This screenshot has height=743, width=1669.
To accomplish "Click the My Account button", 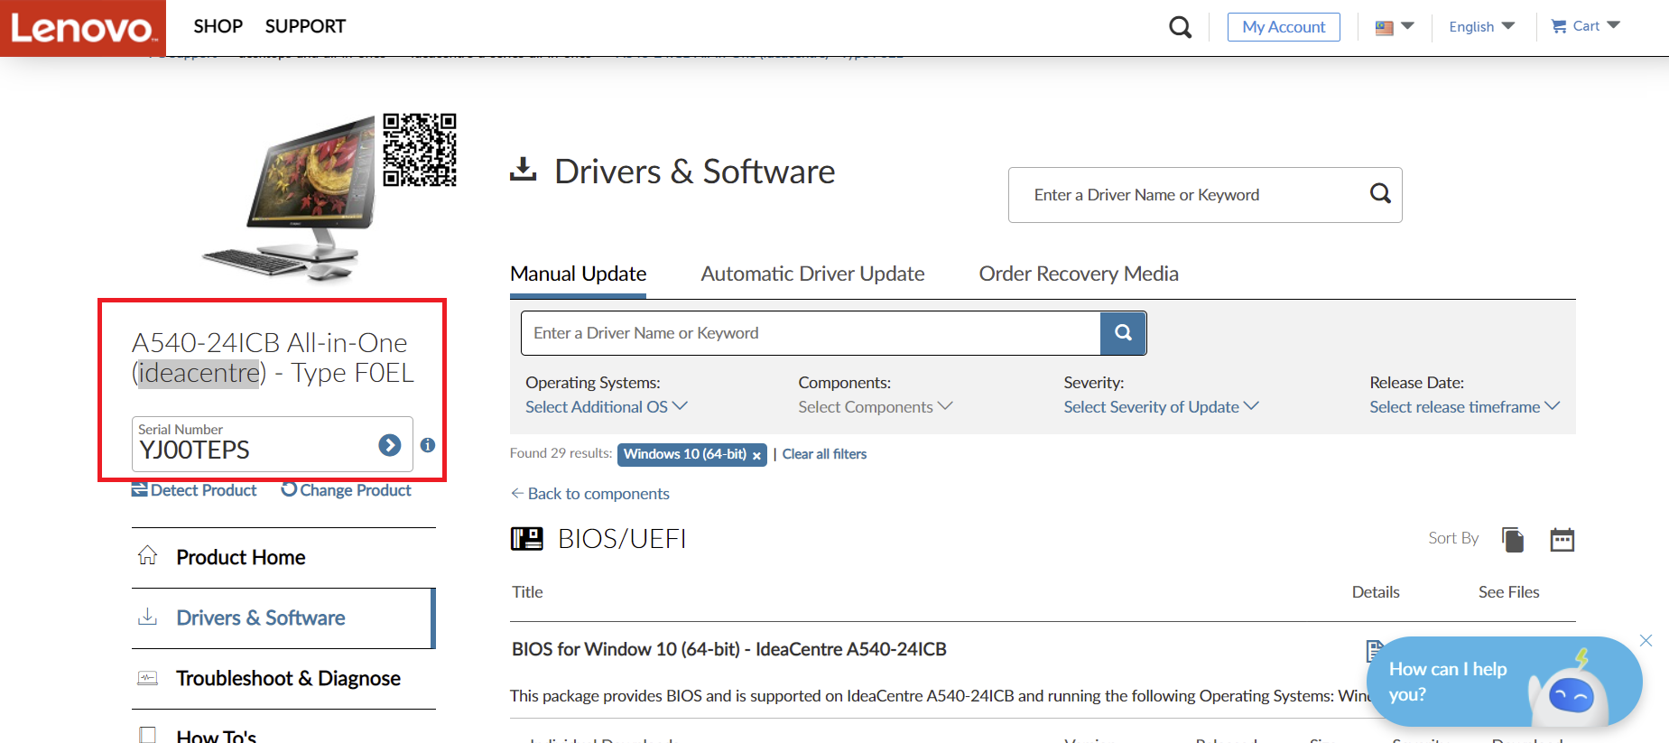I will pyautogui.click(x=1284, y=27).
